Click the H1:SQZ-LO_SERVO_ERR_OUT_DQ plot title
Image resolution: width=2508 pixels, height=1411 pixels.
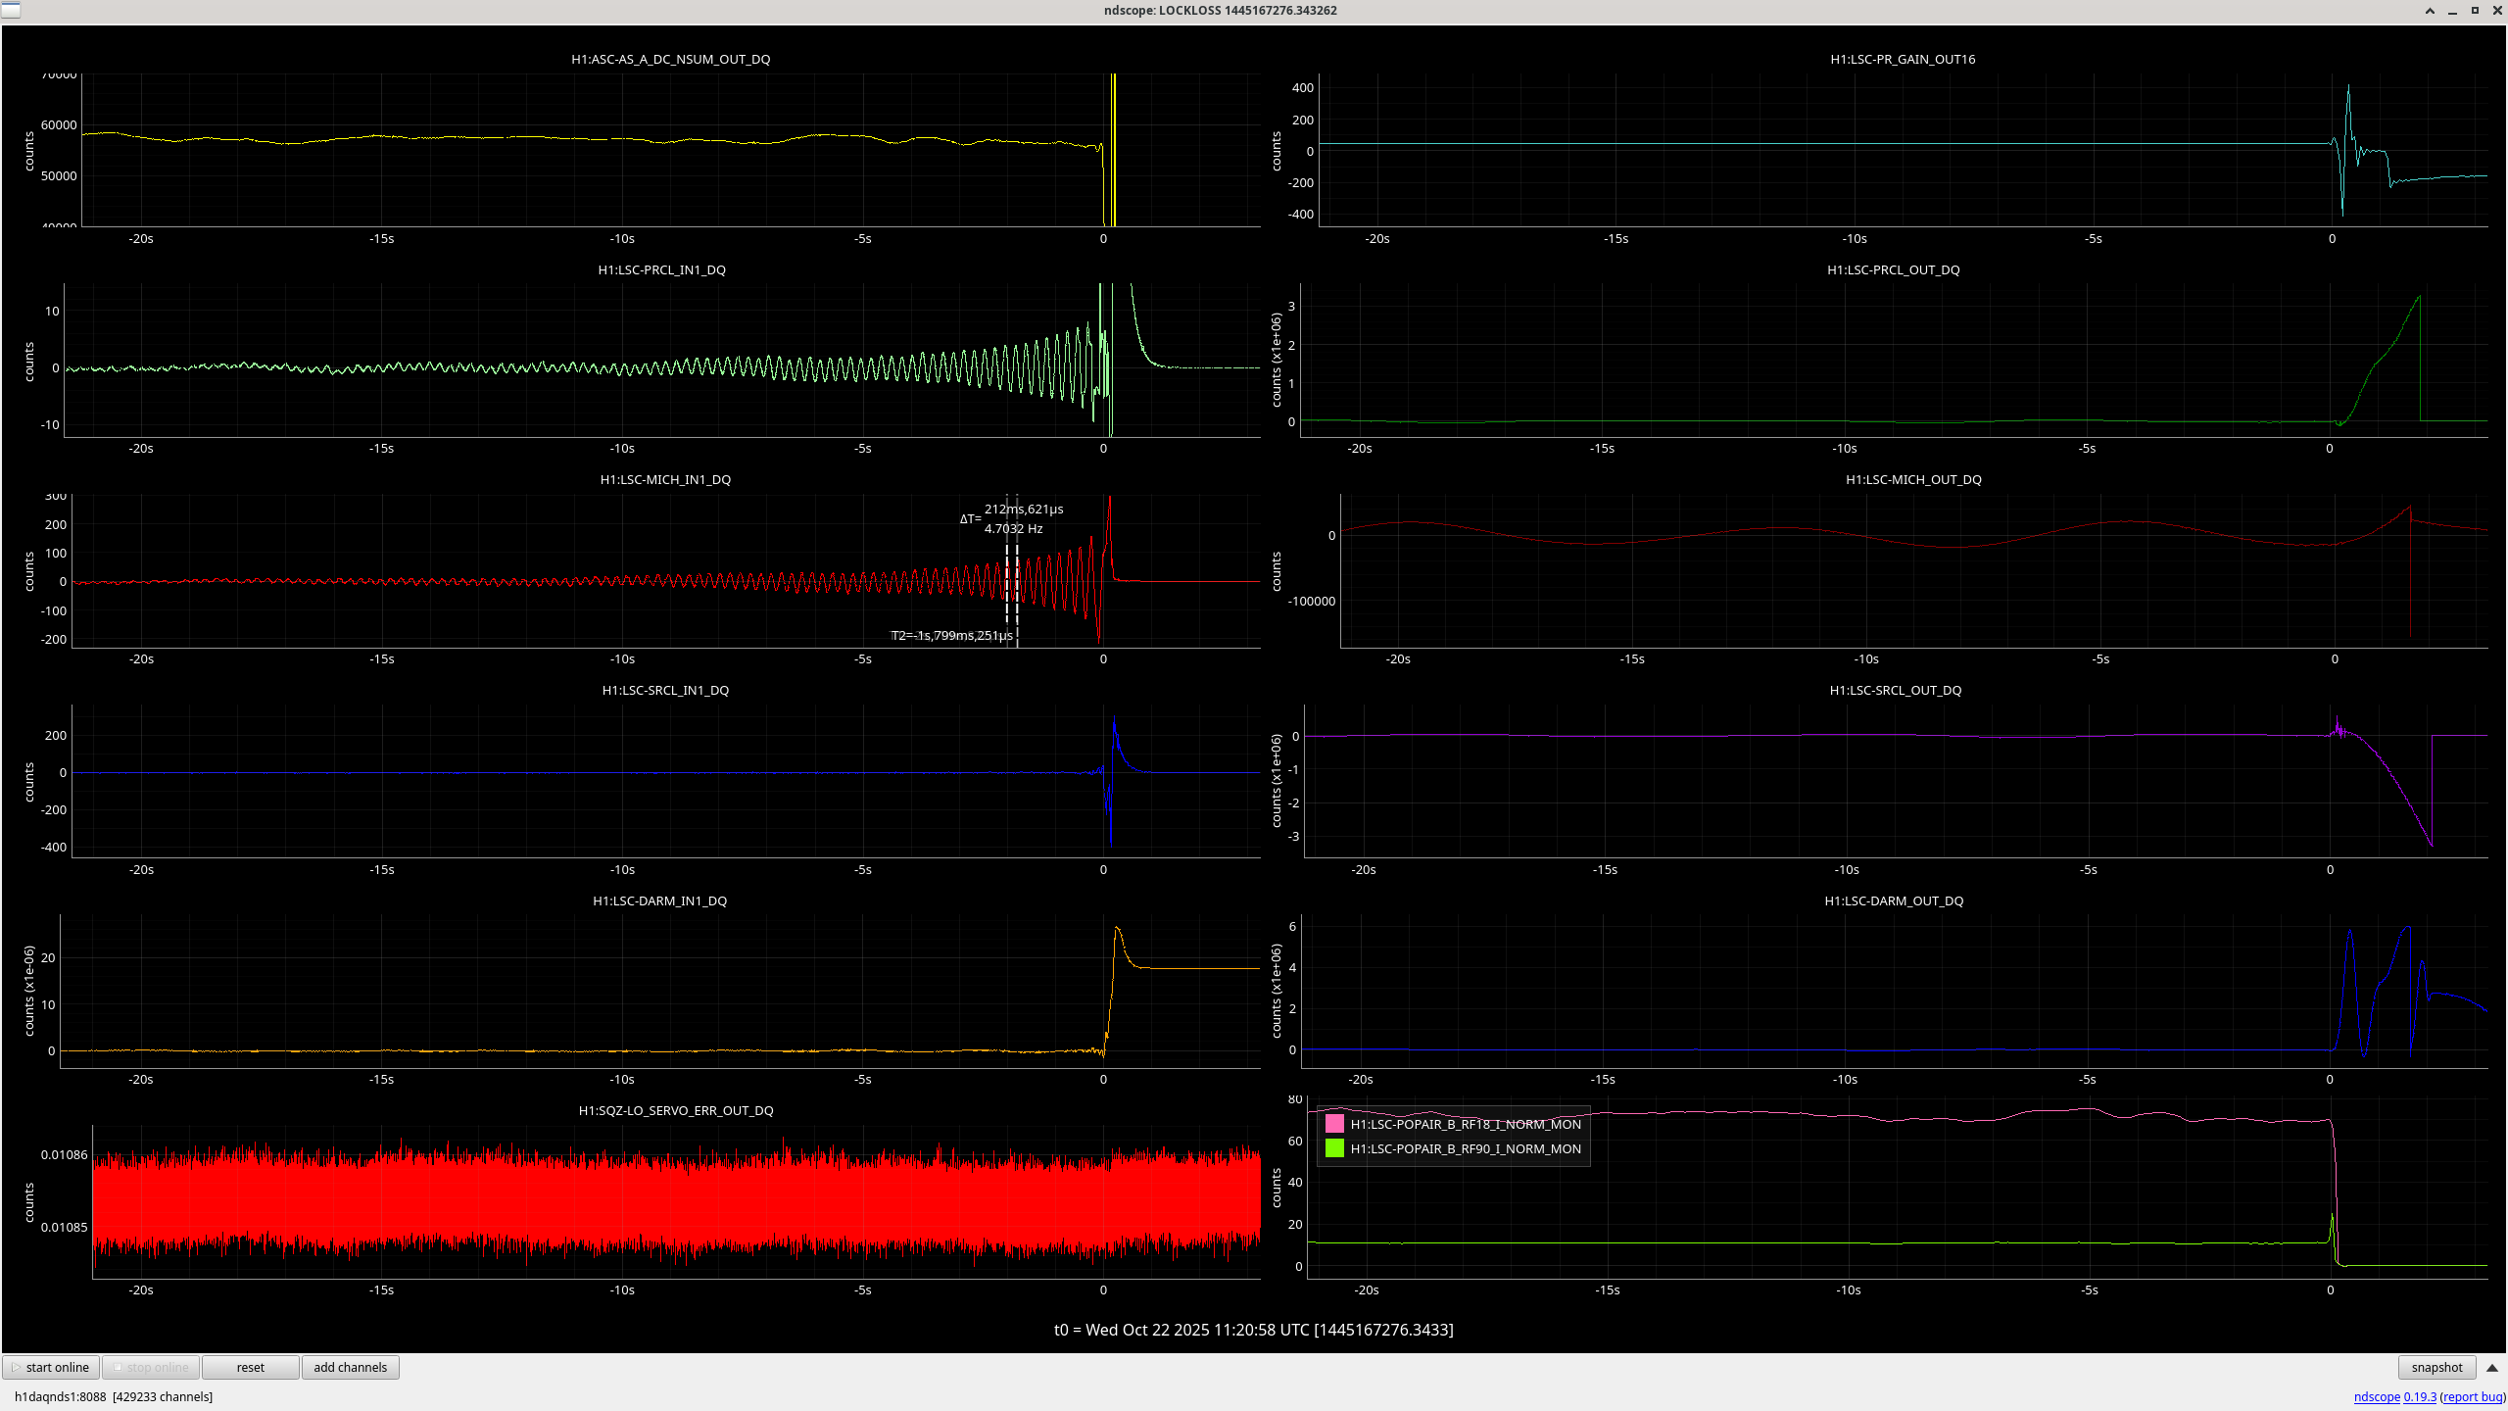coord(675,1110)
